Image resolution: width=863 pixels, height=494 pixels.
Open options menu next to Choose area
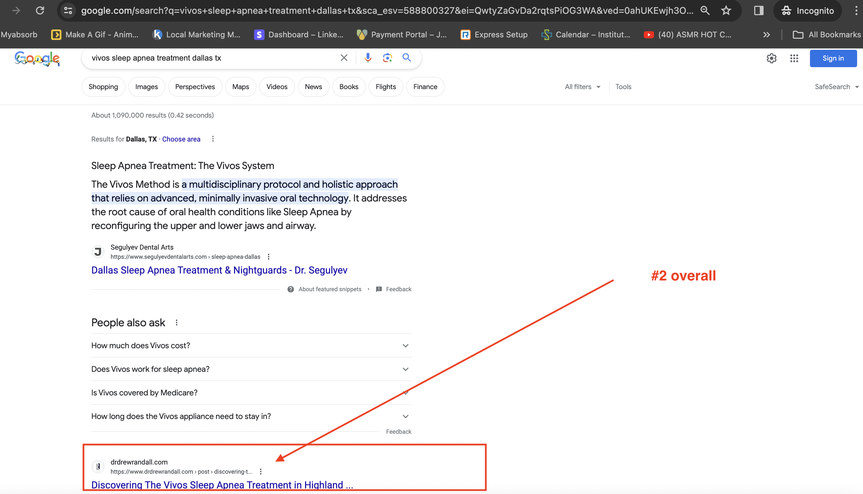212,139
